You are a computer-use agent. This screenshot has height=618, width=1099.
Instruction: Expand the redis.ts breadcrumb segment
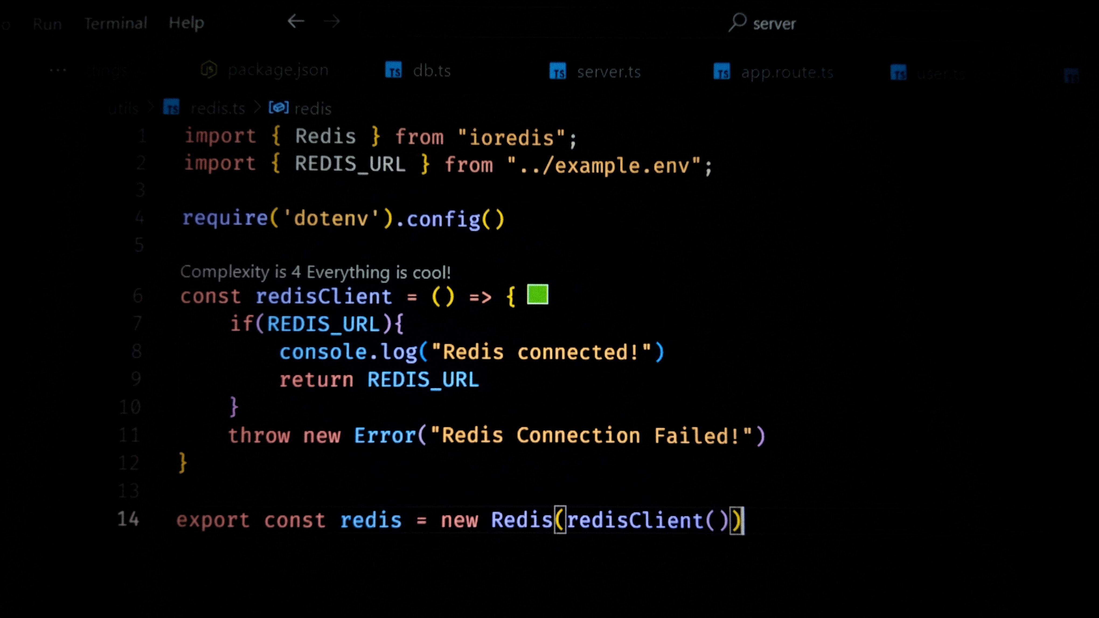(218, 109)
